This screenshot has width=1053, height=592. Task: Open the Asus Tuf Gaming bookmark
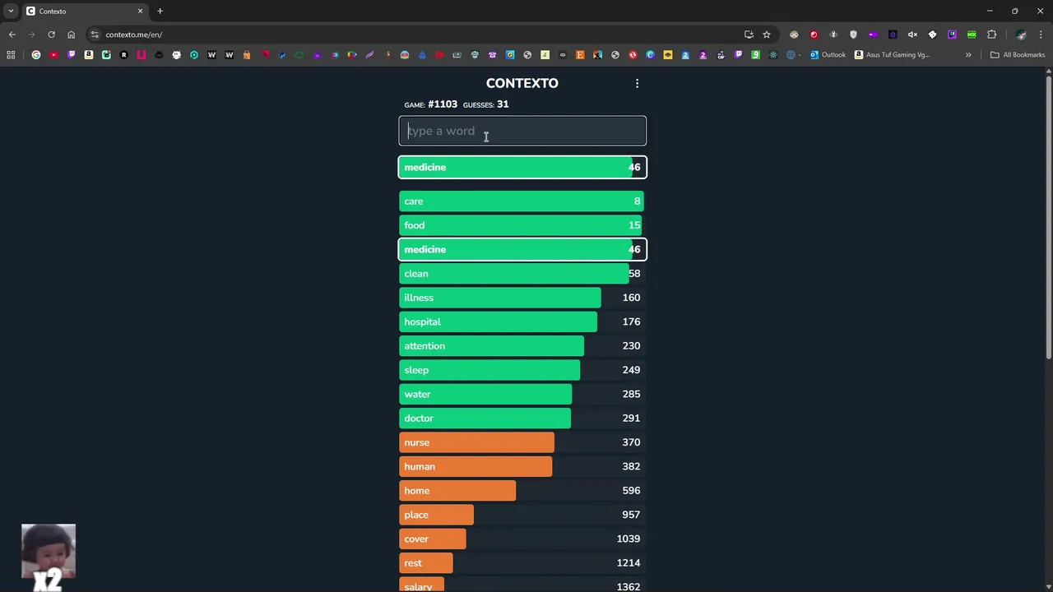coord(893,55)
